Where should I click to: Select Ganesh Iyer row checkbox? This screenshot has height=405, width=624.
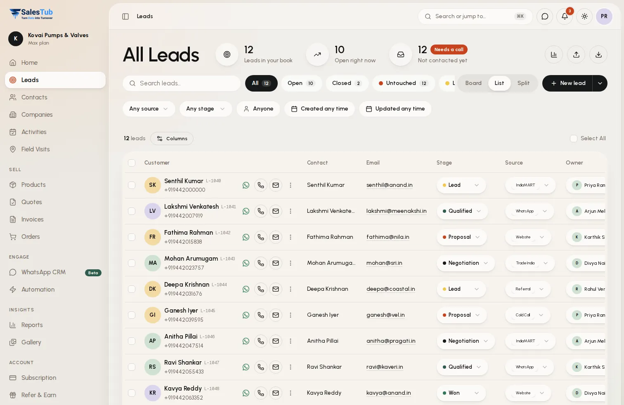[132, 315]
